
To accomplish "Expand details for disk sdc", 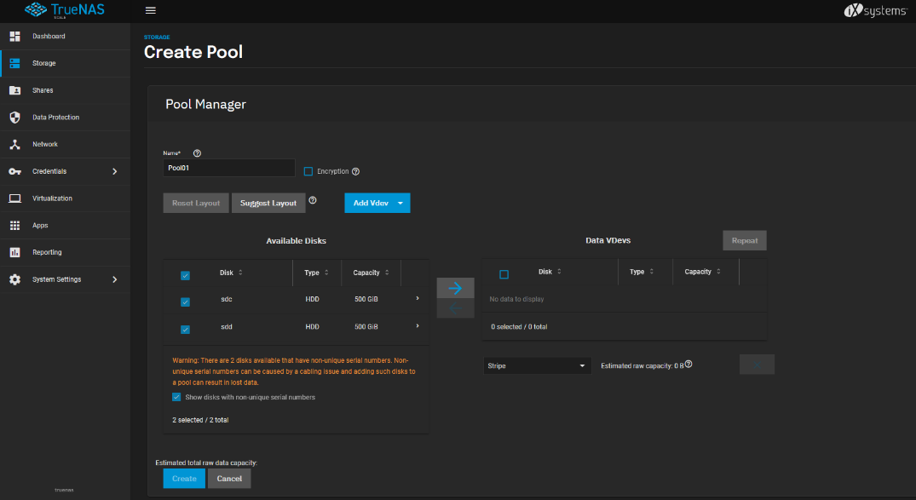I will [x=418, y=298].
